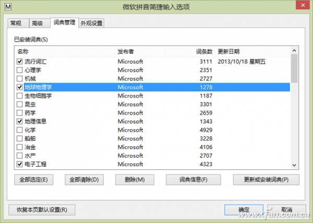Sort by the 发布者 column header
313x223 pixels.
[140, 52]
